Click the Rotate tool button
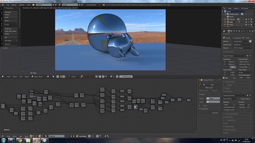 click(x=11, y=15)
